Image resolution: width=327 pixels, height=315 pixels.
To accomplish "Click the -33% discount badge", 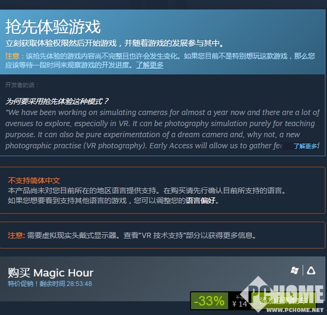I will coord(209,301).
